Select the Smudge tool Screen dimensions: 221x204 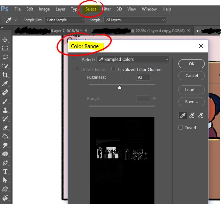coord(5,145)
